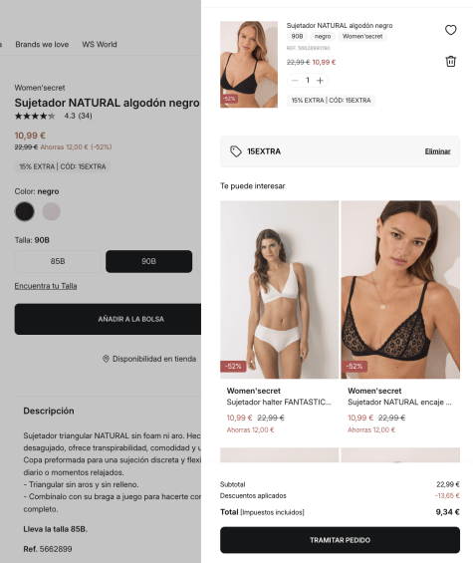Decrease quantity with minus icon
The image size is (473, 563).
pos(295,81)
